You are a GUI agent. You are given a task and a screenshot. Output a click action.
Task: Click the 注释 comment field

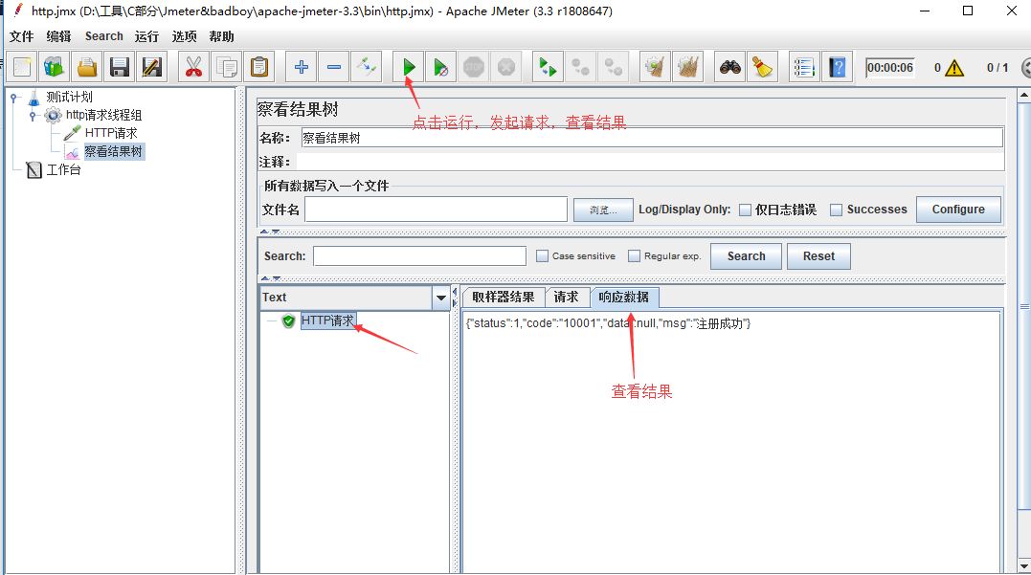coord(650,162)
